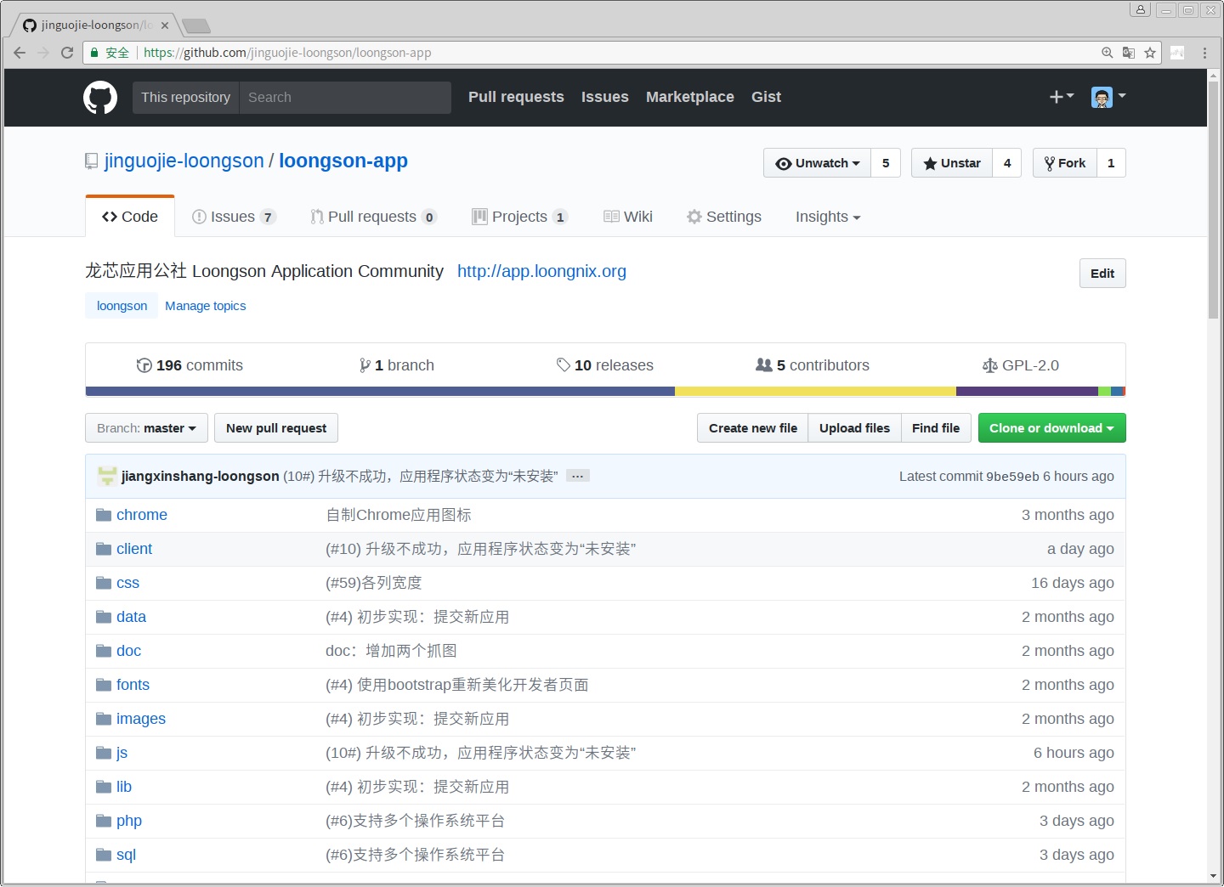Open the GPL-2.0 license link
The height and width of the screenshot is (887, 1224).
1021,365
